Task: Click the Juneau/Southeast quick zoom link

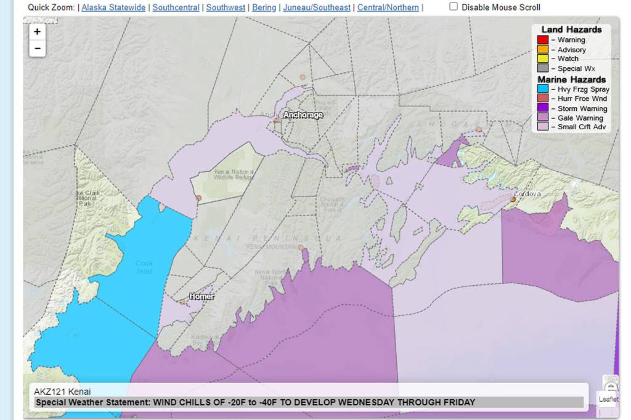Action: pyautogui.click(x=317, y=7)
